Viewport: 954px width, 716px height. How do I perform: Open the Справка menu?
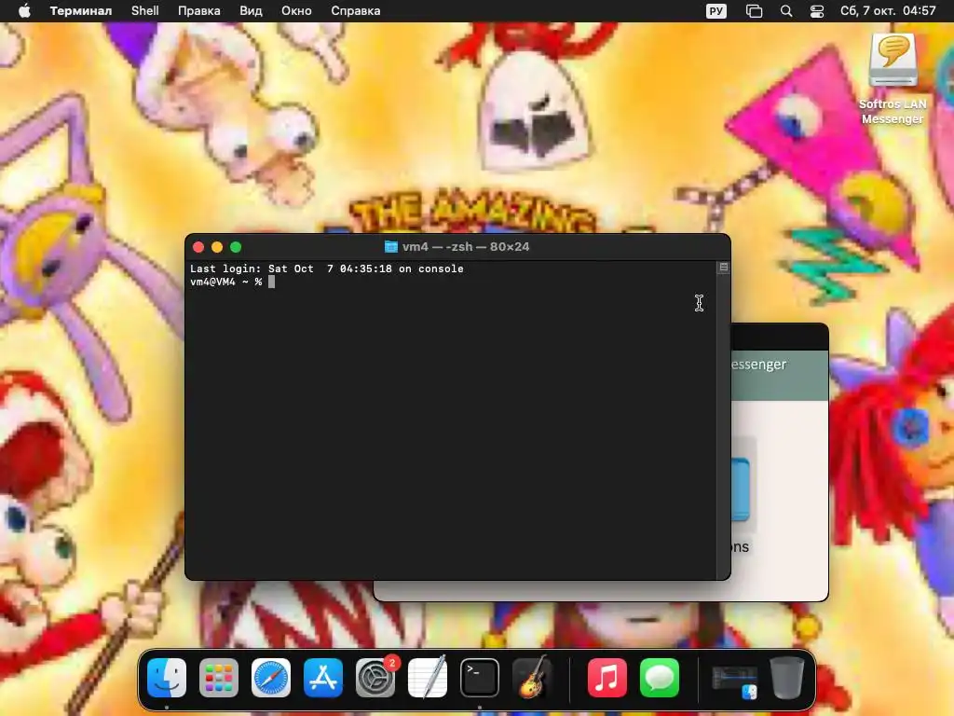355,11
